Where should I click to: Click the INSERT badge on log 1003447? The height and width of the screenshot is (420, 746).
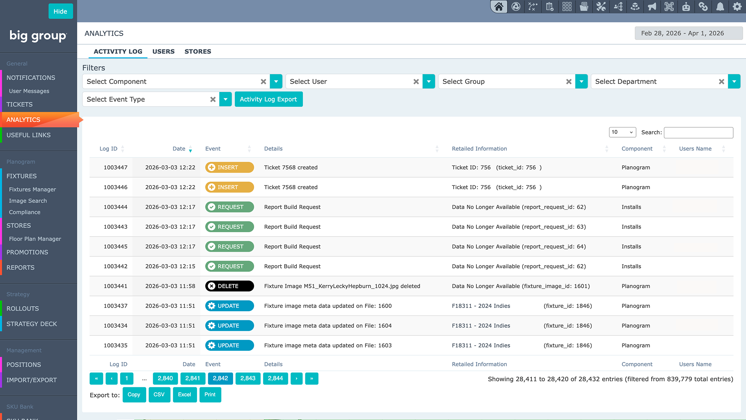[x=230, y=168]
